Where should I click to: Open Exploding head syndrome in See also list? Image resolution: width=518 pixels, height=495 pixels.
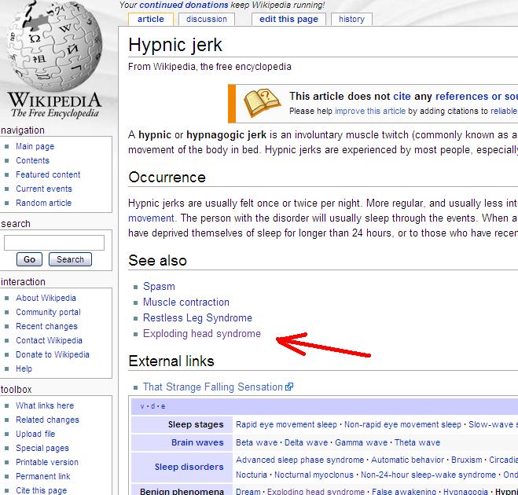(201, 334)
